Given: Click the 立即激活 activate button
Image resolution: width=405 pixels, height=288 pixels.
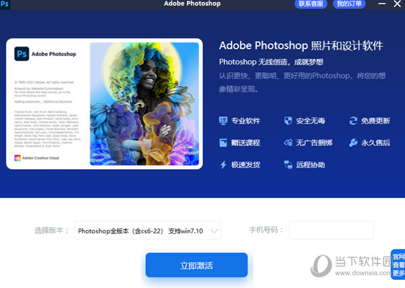Looking at the screenshot, I should point(196,265).
